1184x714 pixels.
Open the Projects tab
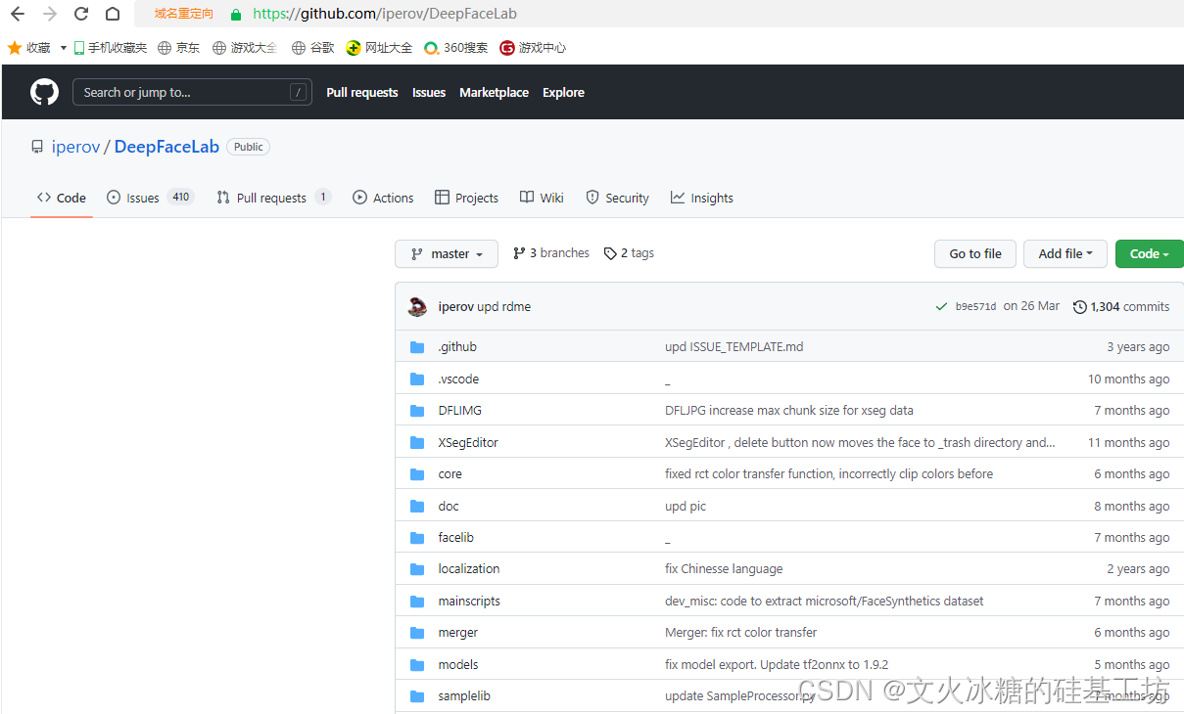pos(467,198)
